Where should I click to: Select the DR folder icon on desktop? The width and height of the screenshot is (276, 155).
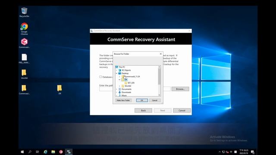(x=60, y=90)
